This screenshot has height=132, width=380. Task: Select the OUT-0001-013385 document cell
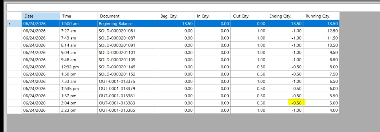point(128,110)
